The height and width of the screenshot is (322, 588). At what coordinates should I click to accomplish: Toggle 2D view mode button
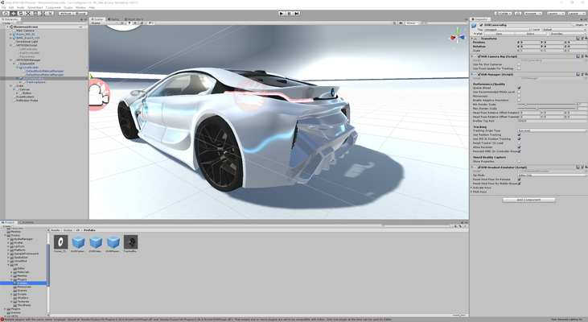click(122, 23)
